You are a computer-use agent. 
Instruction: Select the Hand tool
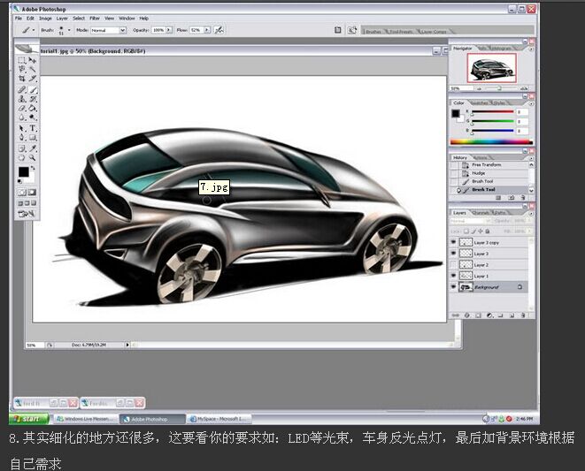[22, 158]
